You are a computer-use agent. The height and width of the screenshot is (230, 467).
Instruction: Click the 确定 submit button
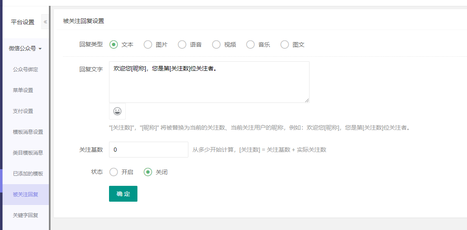pos(123,194)
